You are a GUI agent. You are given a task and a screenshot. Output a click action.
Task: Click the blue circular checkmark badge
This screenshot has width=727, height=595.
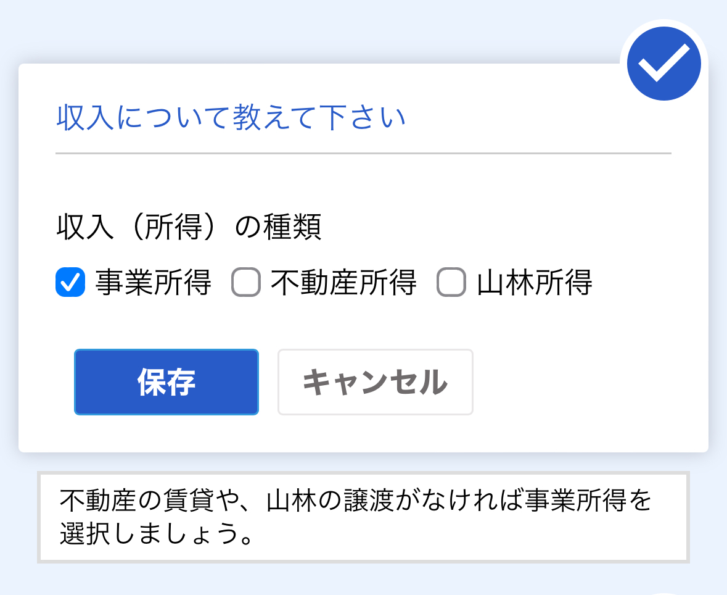point(663,64)
